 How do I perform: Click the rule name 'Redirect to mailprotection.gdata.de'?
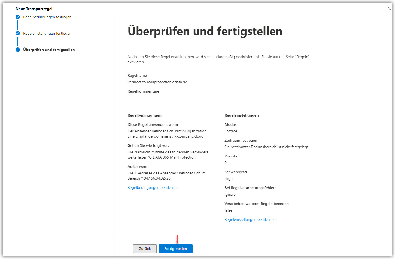pos(157,82)
